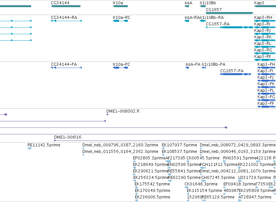This screenshot has width=276, height=202.
Task: Select the Kap3 gene bar
Action: click(265, 6)
